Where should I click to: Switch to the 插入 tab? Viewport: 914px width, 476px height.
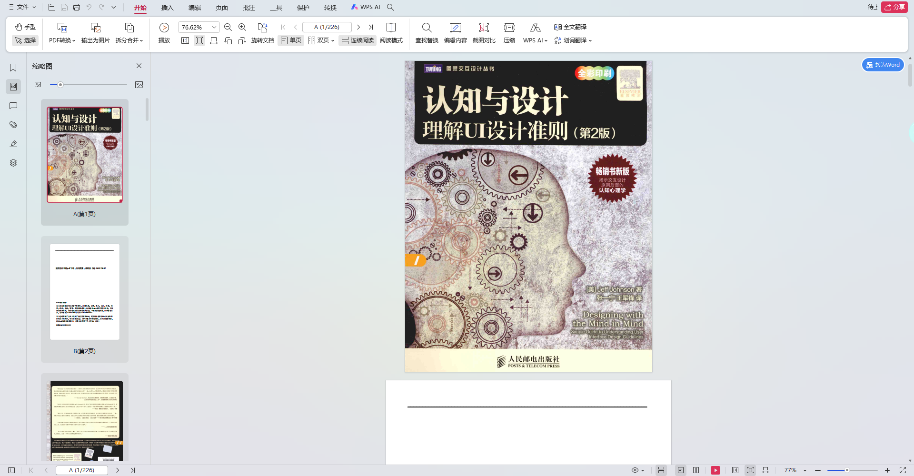[x=168, y=8]
